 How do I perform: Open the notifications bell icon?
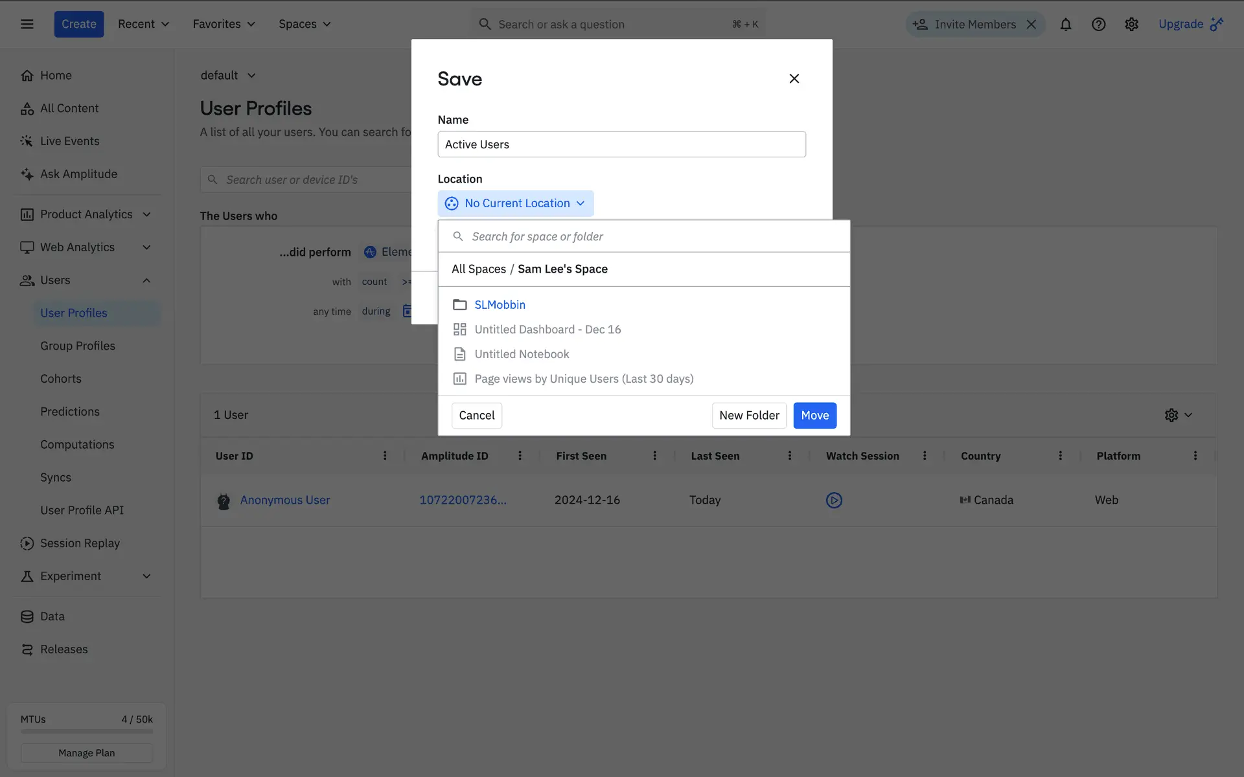[1065, 25]
